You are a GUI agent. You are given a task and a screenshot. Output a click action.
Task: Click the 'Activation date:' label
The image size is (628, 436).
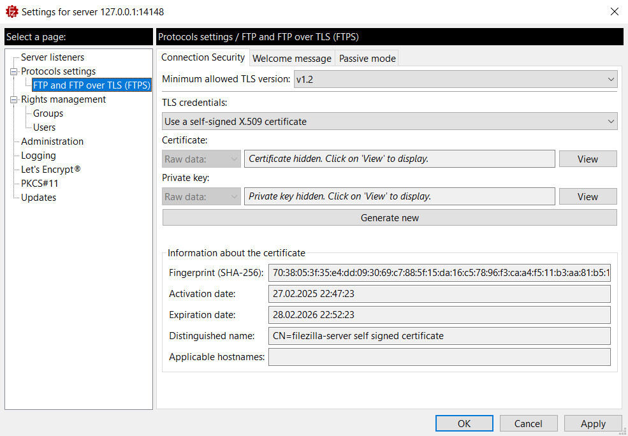tap(202, 294)
